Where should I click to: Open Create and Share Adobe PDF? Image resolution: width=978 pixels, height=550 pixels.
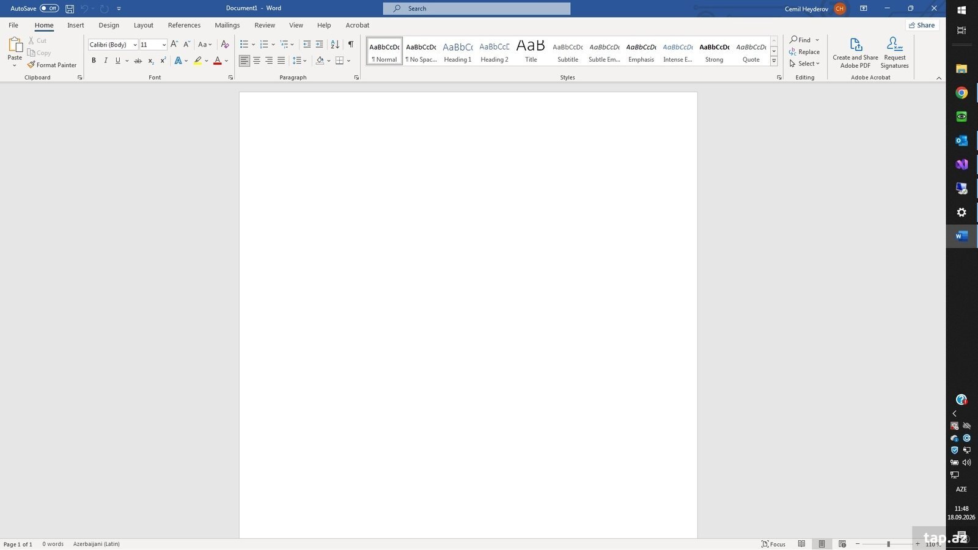855,53
